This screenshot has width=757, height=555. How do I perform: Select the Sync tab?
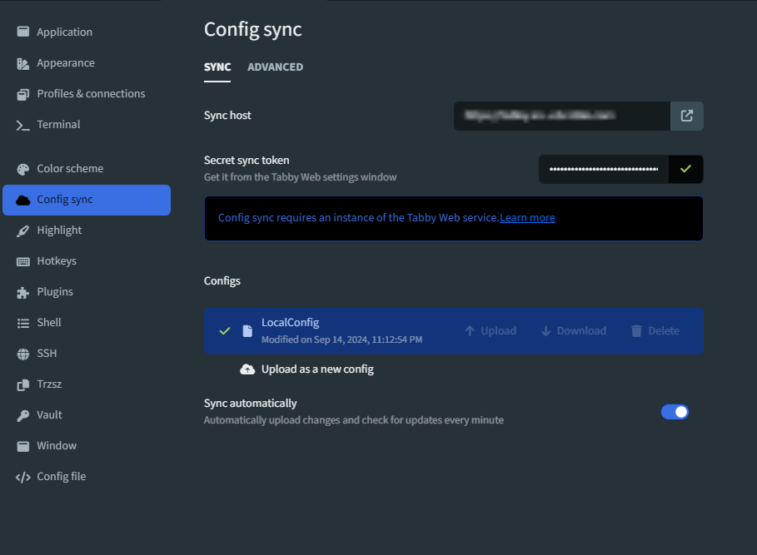point(217,67)
